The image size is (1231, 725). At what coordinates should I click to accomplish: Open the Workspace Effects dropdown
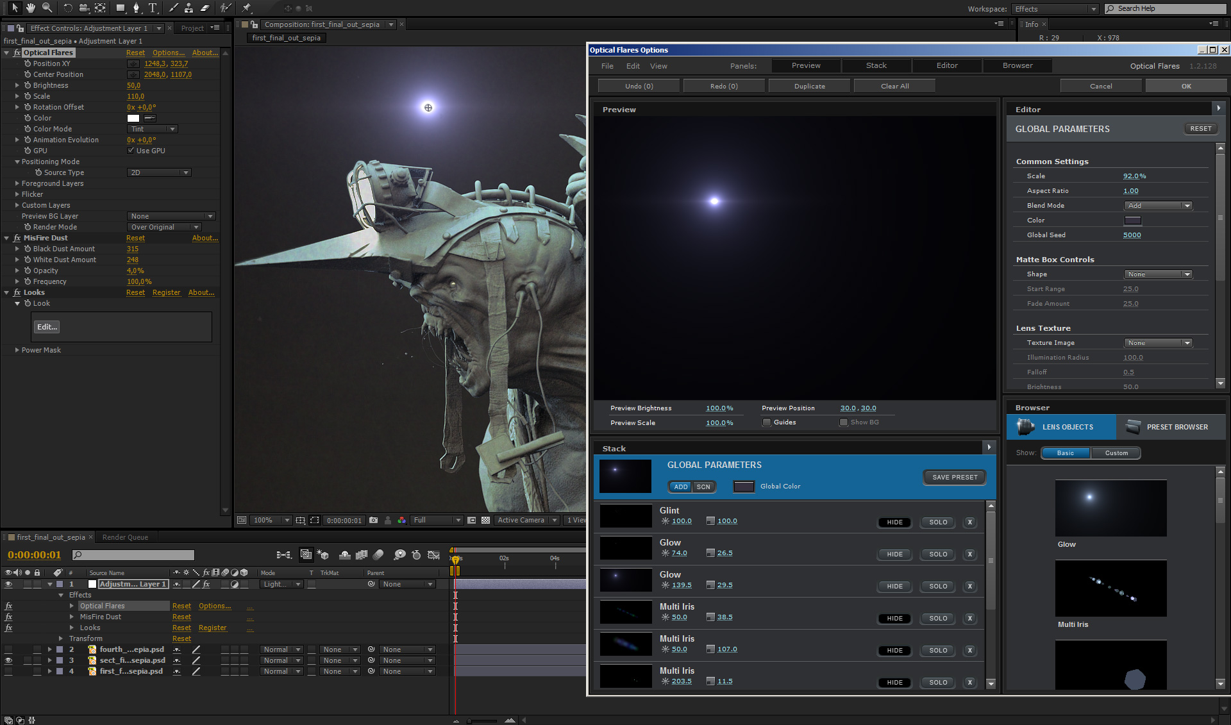click(x=1055, y=9)
